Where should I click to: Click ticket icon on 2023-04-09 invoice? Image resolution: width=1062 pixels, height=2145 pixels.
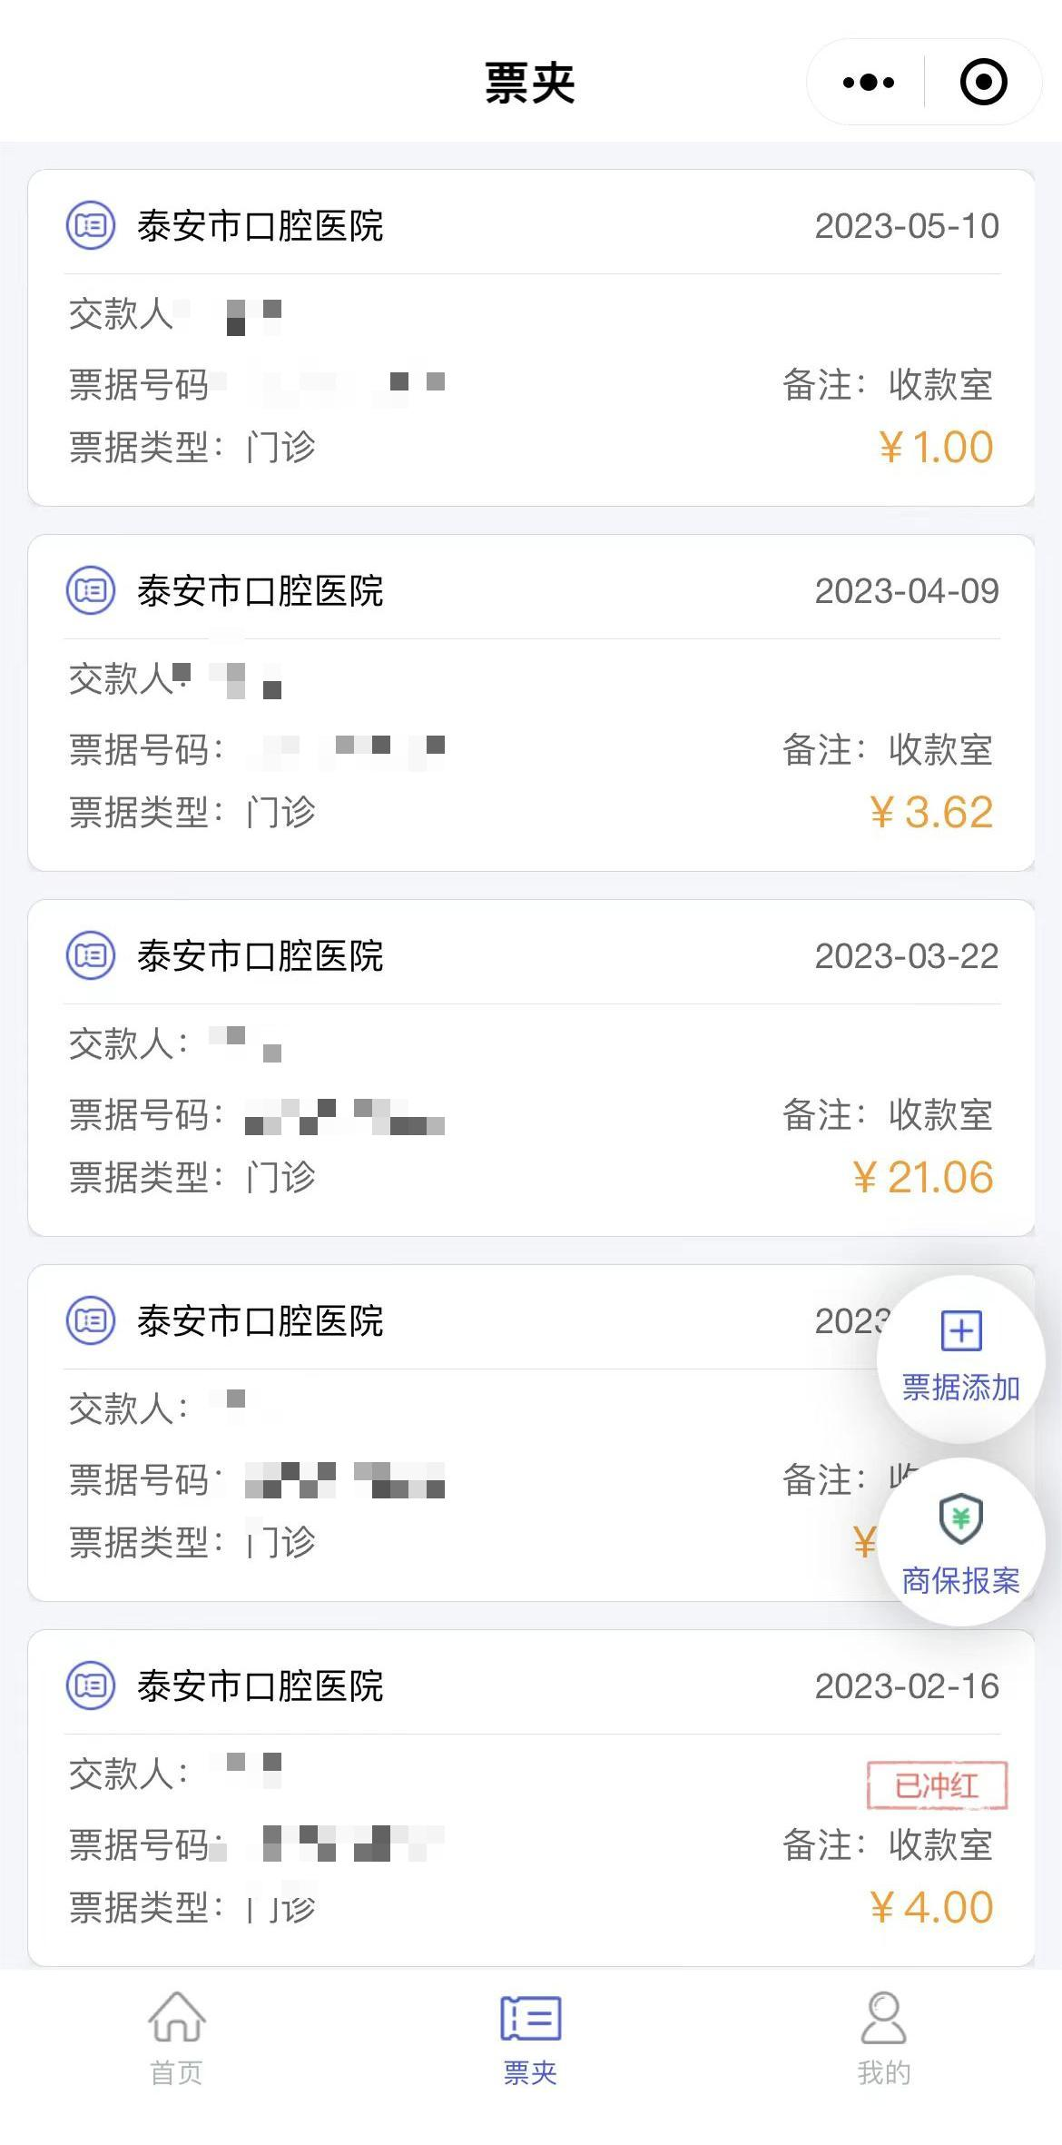pos(91,590)
